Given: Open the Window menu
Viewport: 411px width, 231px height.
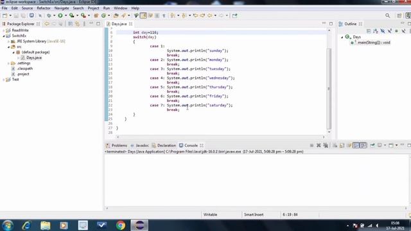Looking at the screenshot, I should tap(121, 8).
